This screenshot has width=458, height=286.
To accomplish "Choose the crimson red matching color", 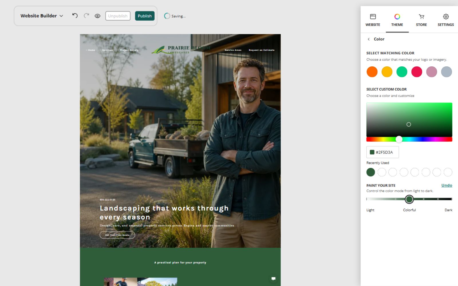I will (x=416, y=72).
